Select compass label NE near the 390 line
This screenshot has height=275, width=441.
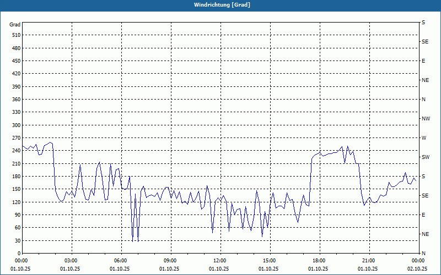(x=426, y=80)
